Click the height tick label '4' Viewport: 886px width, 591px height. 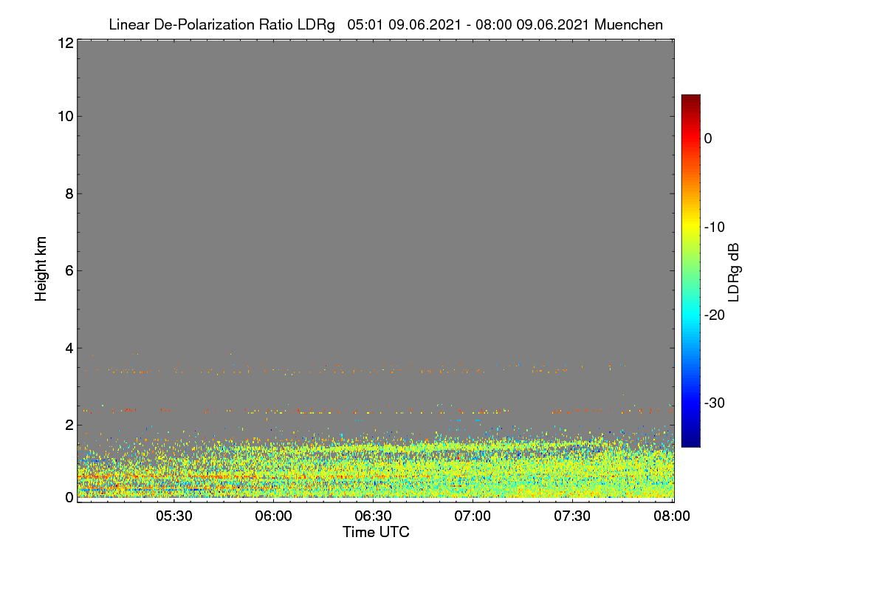pyautogui.click(x=68, y=348)
